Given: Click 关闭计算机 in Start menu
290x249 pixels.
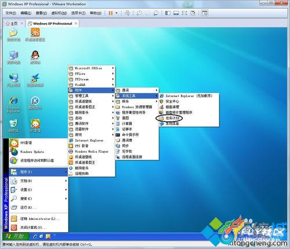Looking at the screenshot, I should [x=38, y=228].
